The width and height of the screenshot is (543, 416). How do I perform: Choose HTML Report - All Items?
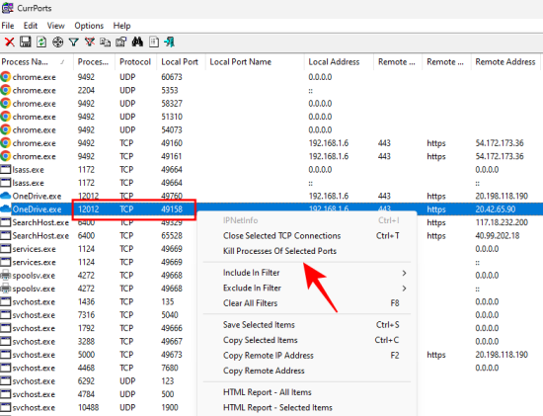tap(307, 392)
